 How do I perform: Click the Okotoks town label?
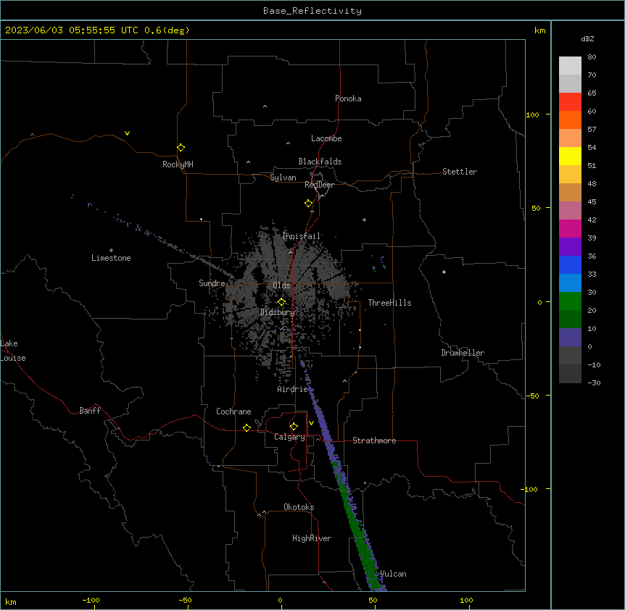pyautogui.click(x=299, y=507)
